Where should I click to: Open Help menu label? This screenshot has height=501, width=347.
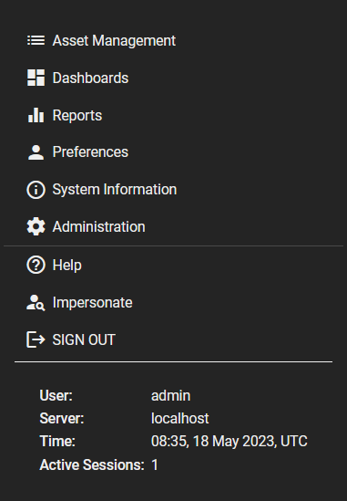[x=67, y=266]
